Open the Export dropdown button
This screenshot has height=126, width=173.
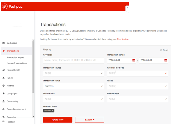pos(90,120)
